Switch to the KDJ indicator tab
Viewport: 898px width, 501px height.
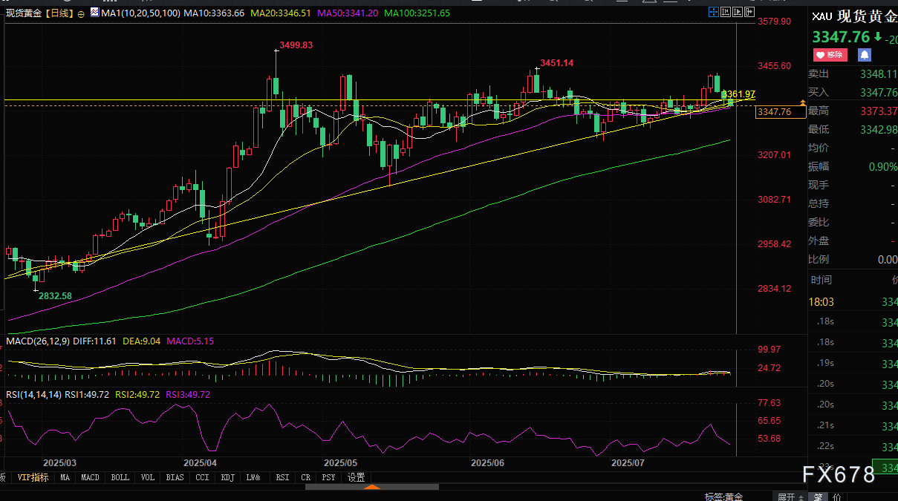[229, 477]
